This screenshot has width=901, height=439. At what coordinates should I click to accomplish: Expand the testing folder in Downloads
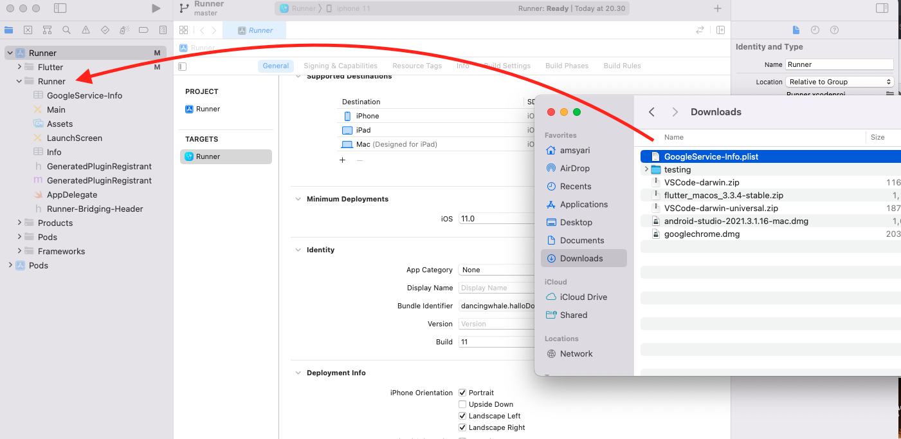[646, 169]
